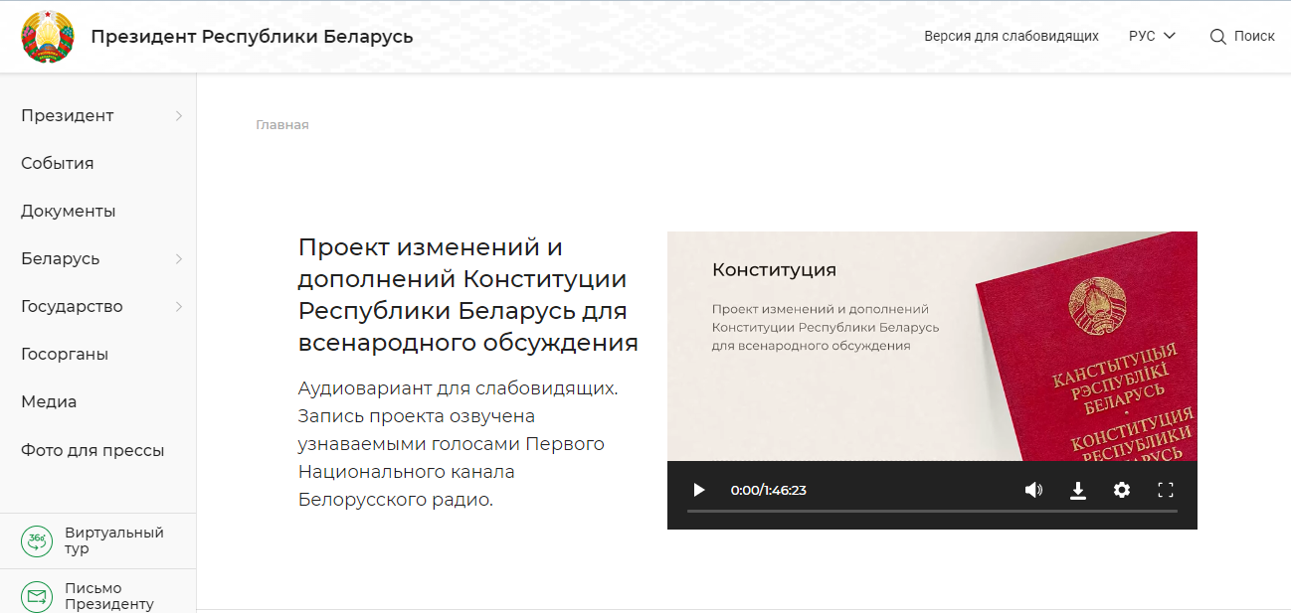Click the 360 virtual tour icon
This screenshot has width=1291, height=613.
[x=37, y=541]
